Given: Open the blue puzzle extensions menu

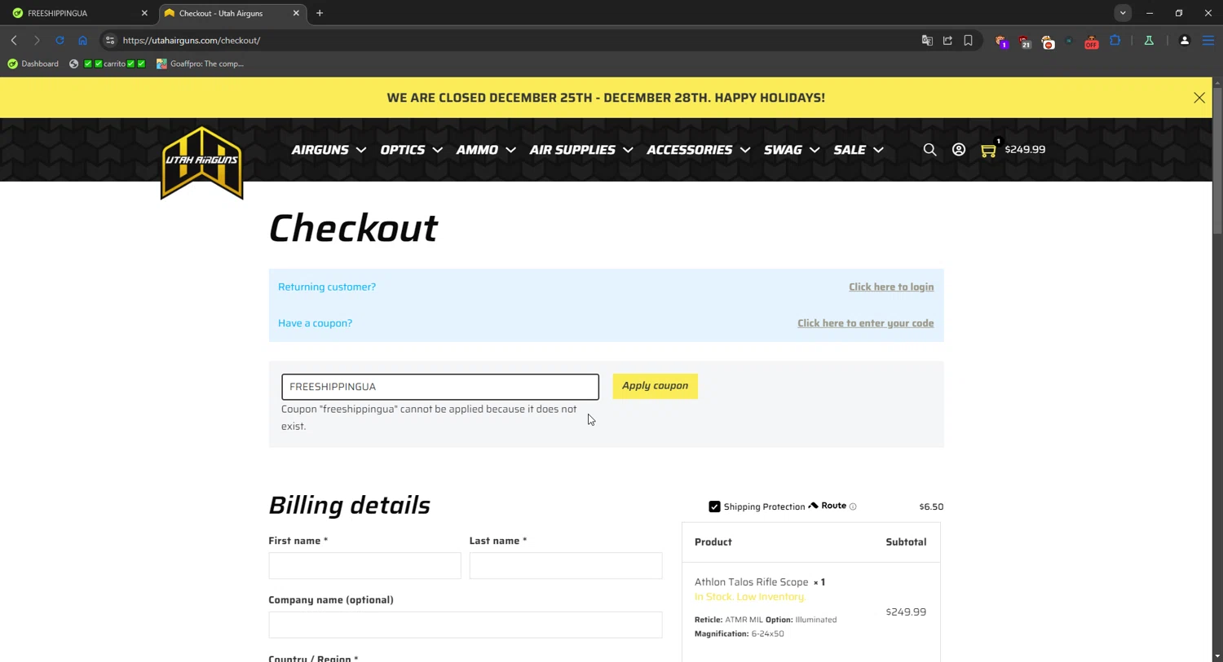Looking at the screenshot, I should coord(1115,40).
